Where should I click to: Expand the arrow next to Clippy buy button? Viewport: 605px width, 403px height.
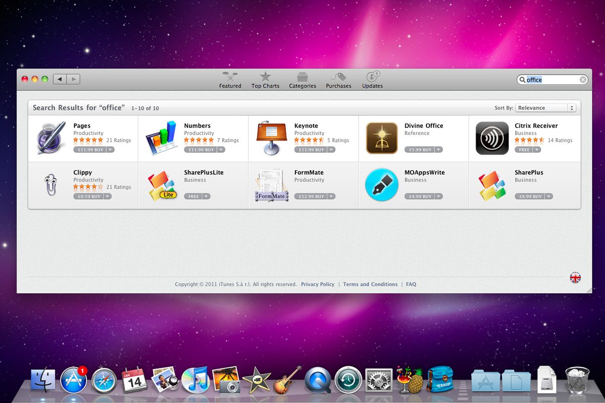tap(107, 196)
